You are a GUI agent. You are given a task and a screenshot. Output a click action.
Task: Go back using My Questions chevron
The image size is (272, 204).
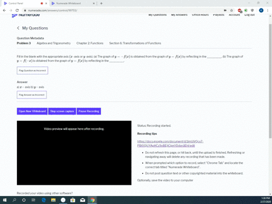tap(18, 28)
